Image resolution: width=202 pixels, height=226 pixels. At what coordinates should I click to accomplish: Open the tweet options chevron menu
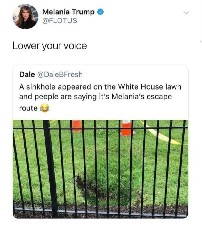186,13
